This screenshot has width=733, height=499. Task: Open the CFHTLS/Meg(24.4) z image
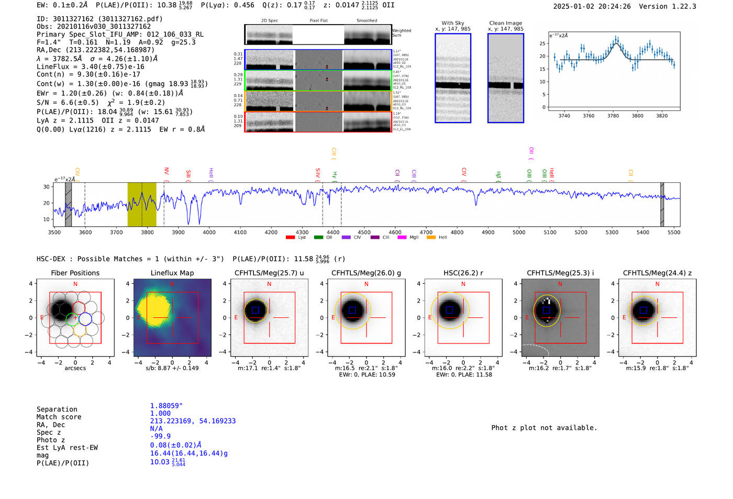(657, 317)
